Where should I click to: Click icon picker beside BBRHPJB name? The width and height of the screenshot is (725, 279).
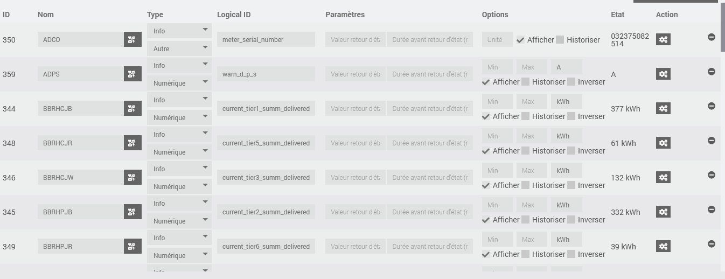tap(133, 212)
